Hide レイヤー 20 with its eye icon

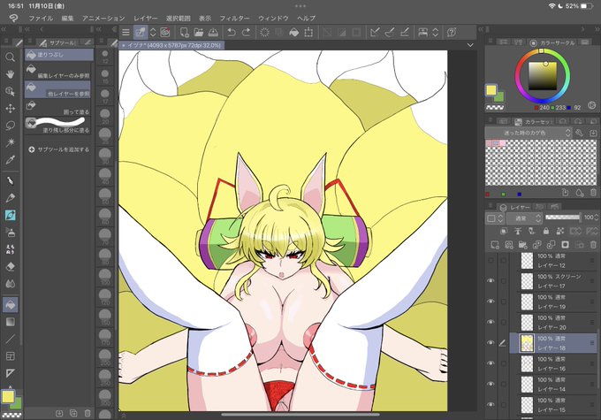click(x=491, y=322)
